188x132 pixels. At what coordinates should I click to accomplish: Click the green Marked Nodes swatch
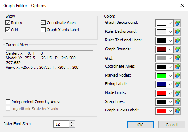161,76
